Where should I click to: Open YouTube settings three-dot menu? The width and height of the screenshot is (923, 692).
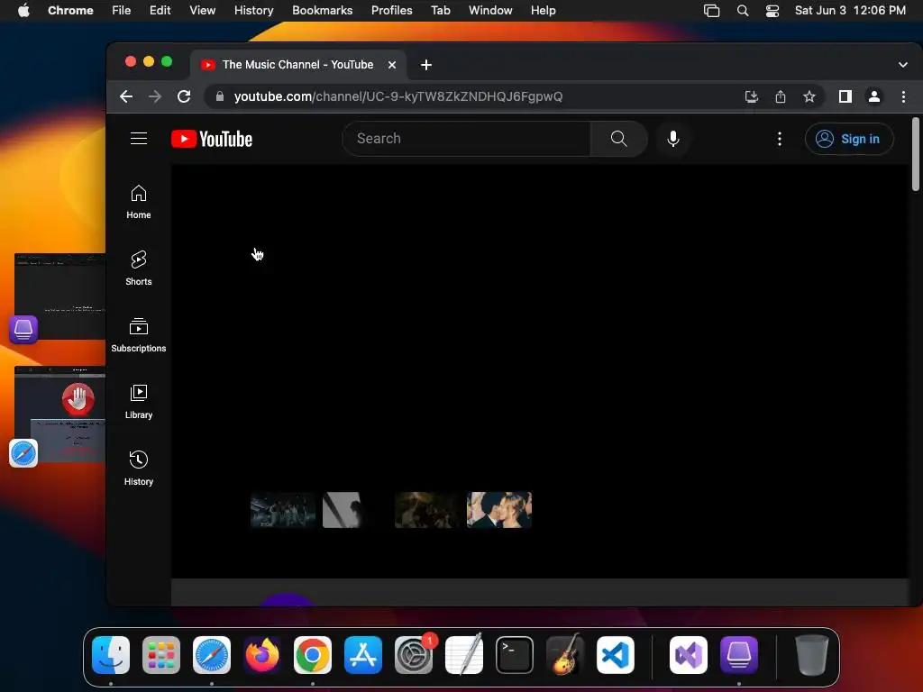point(780,139)
